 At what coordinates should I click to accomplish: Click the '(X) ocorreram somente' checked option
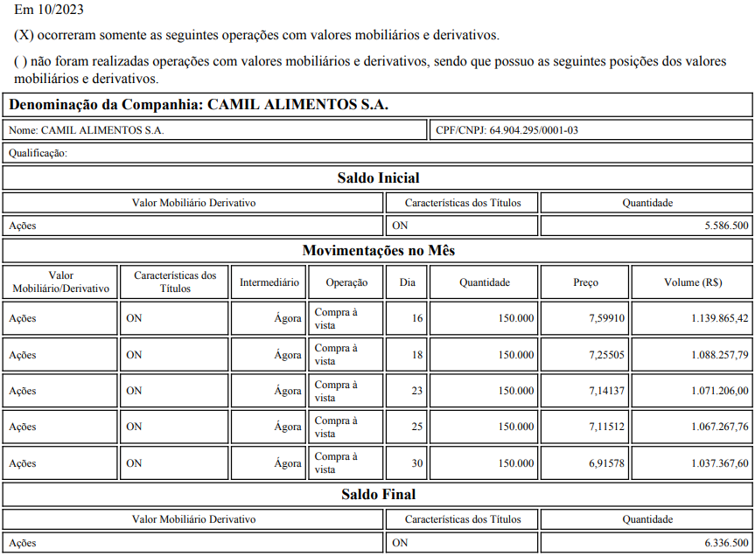coord(256,35)
